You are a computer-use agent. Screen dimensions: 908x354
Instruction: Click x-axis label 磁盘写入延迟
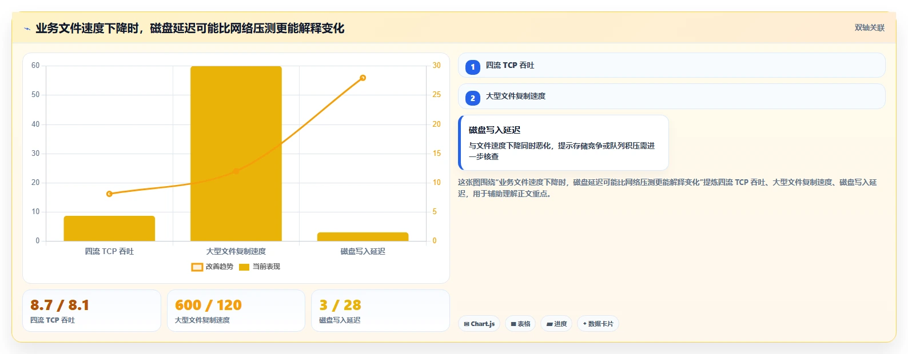[x=363, y=251]
